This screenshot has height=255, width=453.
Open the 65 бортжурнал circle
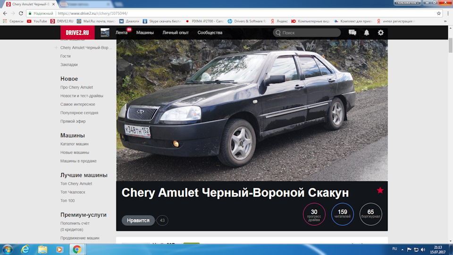pos(371,214)
